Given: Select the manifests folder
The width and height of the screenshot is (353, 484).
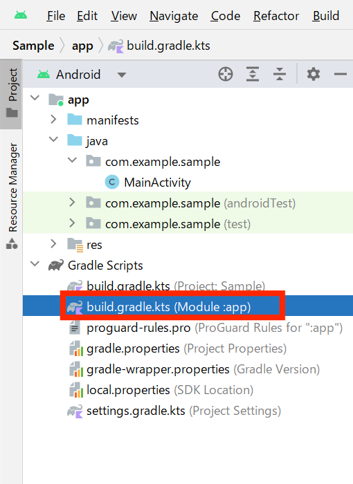Looking at the screenshot, I should tap(113, 120).
